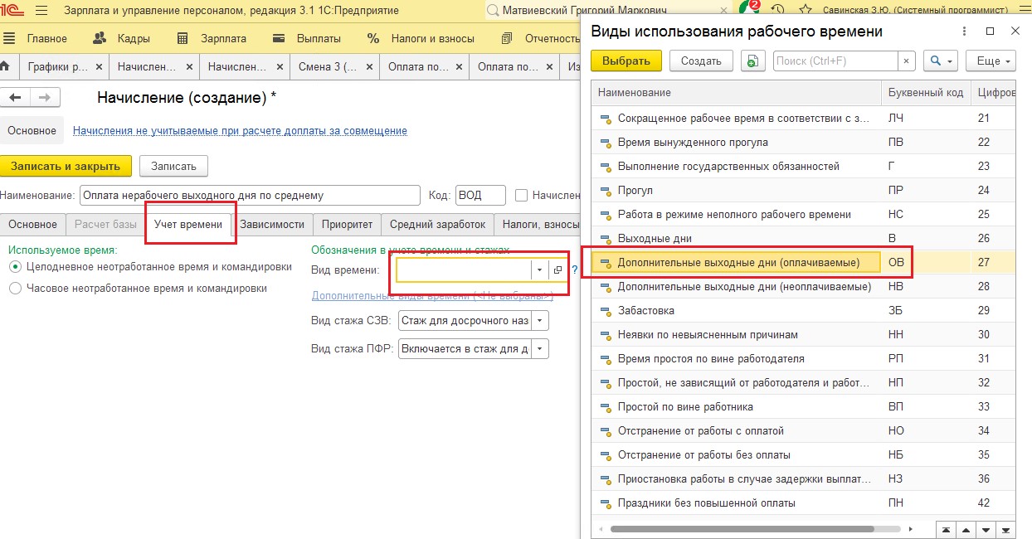This screenshot has width=1032, height=539.
Task: Select row Дополнительные выходные дни (неоплачиваемые)
Action: click(803, 286)
